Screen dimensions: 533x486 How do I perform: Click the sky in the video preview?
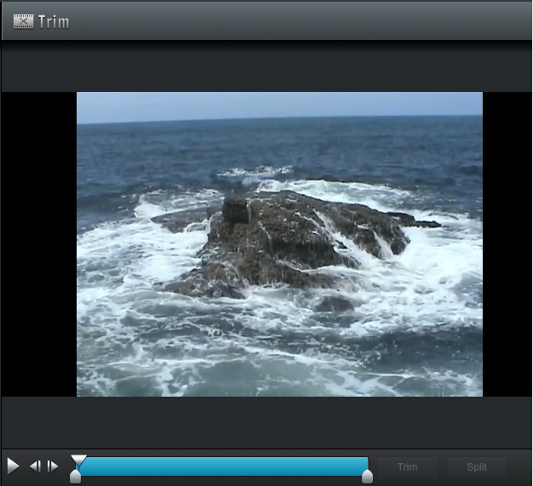[x=281, y=104]
